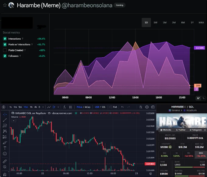Set chart interval to D

[x=39, y=107]
